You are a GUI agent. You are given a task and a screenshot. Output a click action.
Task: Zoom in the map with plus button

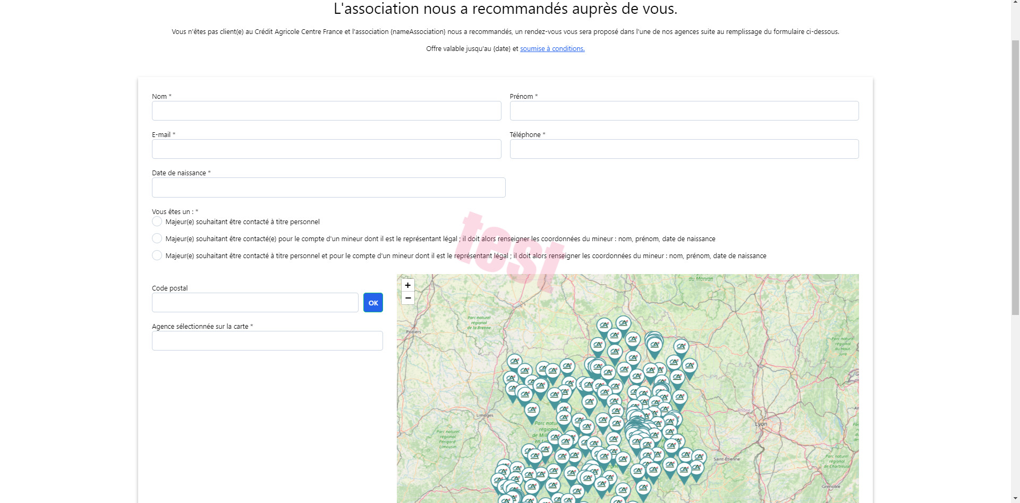[x=407, y=285]
